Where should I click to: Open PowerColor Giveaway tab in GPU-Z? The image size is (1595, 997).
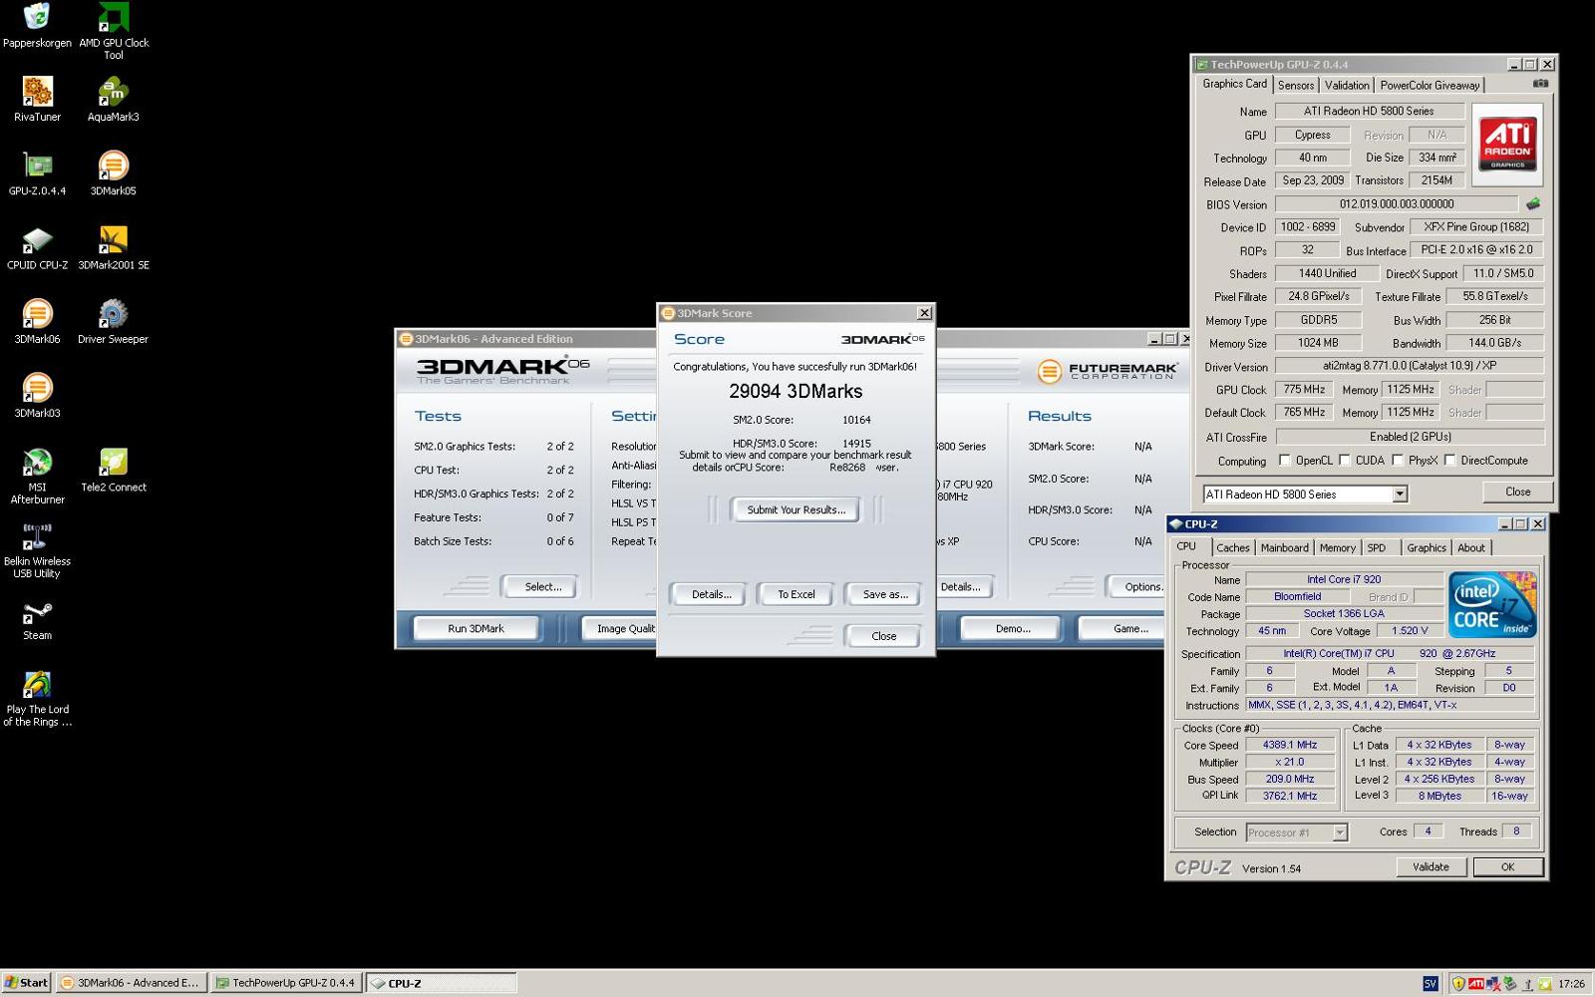(1430, 86)
